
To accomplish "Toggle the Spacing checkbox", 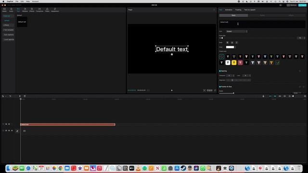I will (220, 71).
